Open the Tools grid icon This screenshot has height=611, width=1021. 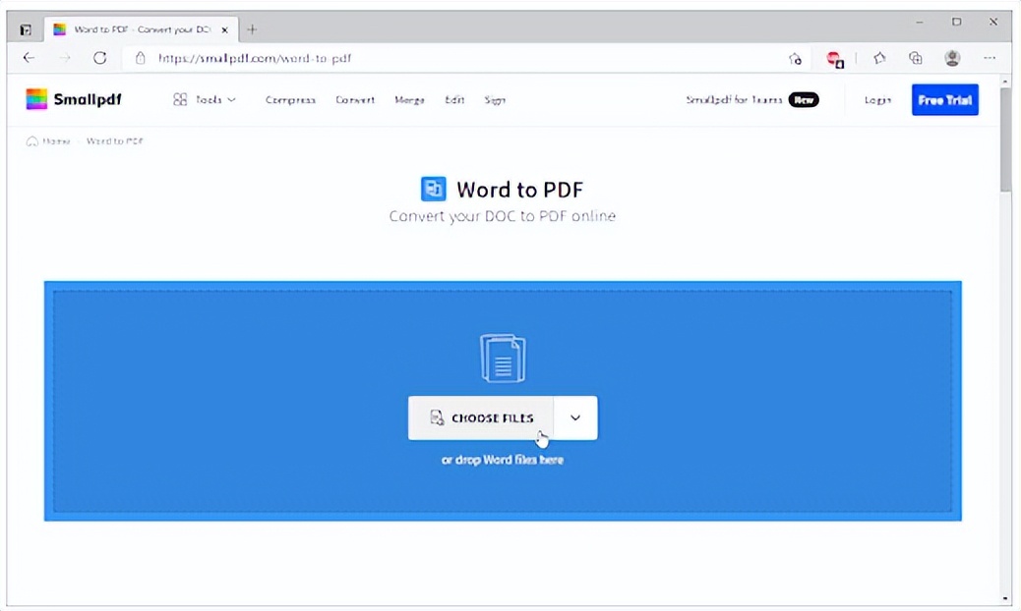(x=180, y=99)
